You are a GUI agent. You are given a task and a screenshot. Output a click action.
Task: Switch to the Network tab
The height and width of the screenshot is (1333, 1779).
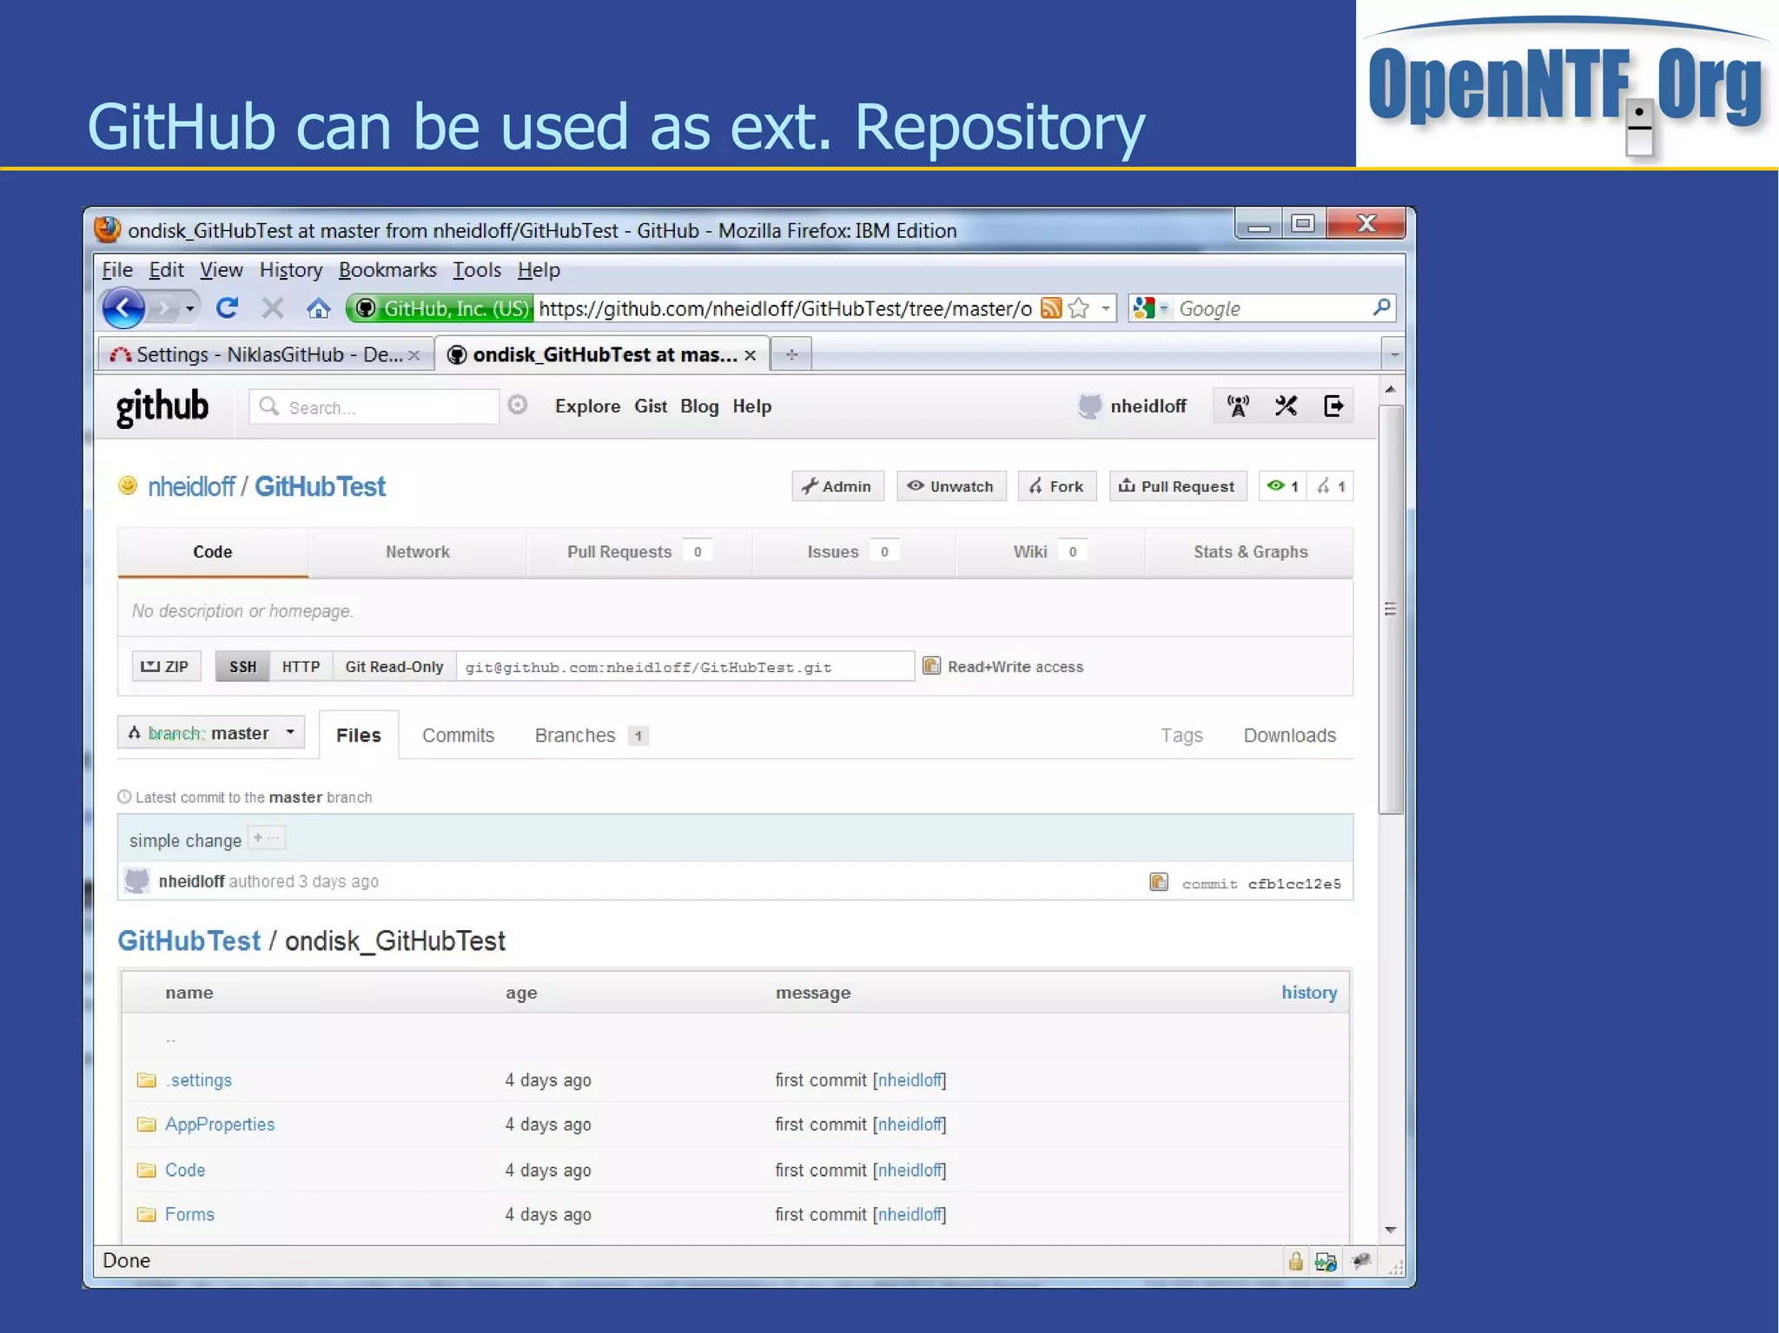pyautogui.click(x=418, y=552)
